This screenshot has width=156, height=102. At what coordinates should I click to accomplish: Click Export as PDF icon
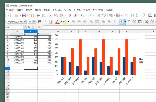pyautogui.click(x=33, y=15)
